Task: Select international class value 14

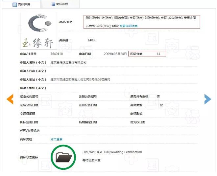Action: [158, 54]
